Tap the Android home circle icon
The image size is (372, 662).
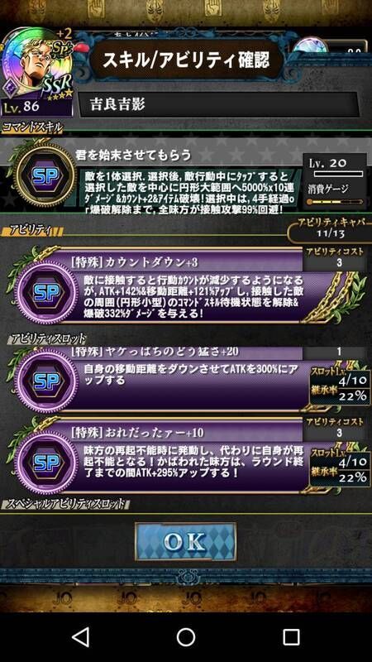[185, 636]
